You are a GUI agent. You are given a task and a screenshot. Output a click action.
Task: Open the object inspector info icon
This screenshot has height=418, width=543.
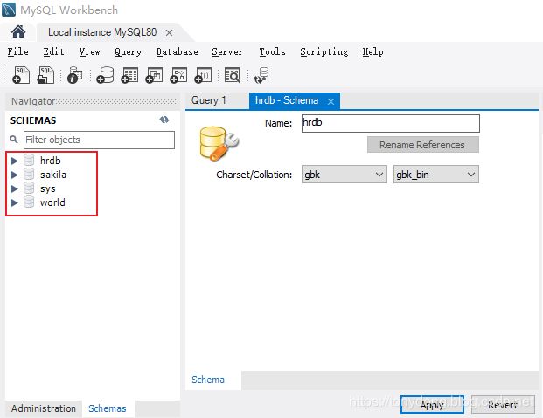point(74,75)
